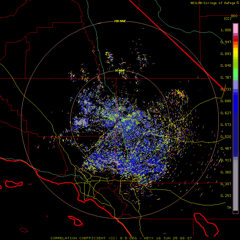Select the 1.000 scale value
Screen dimensions: 240x240
coord(226,30)
